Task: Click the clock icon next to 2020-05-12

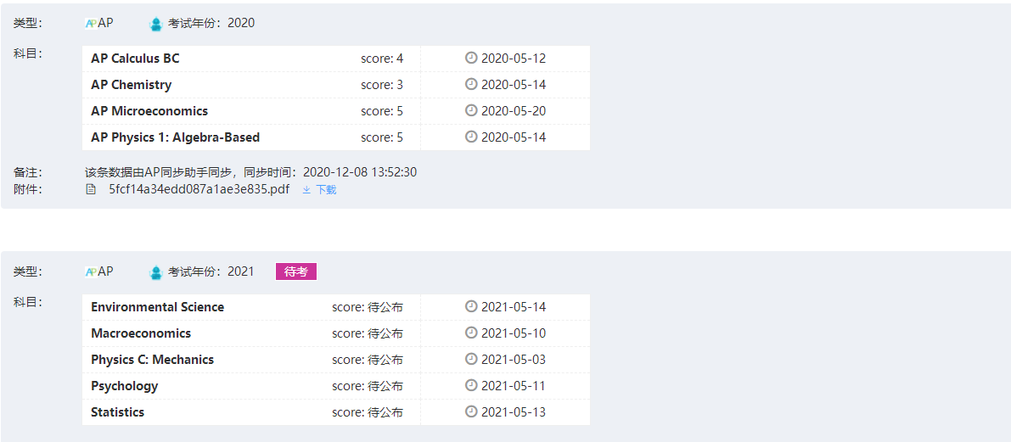Action: pos(470,58)
